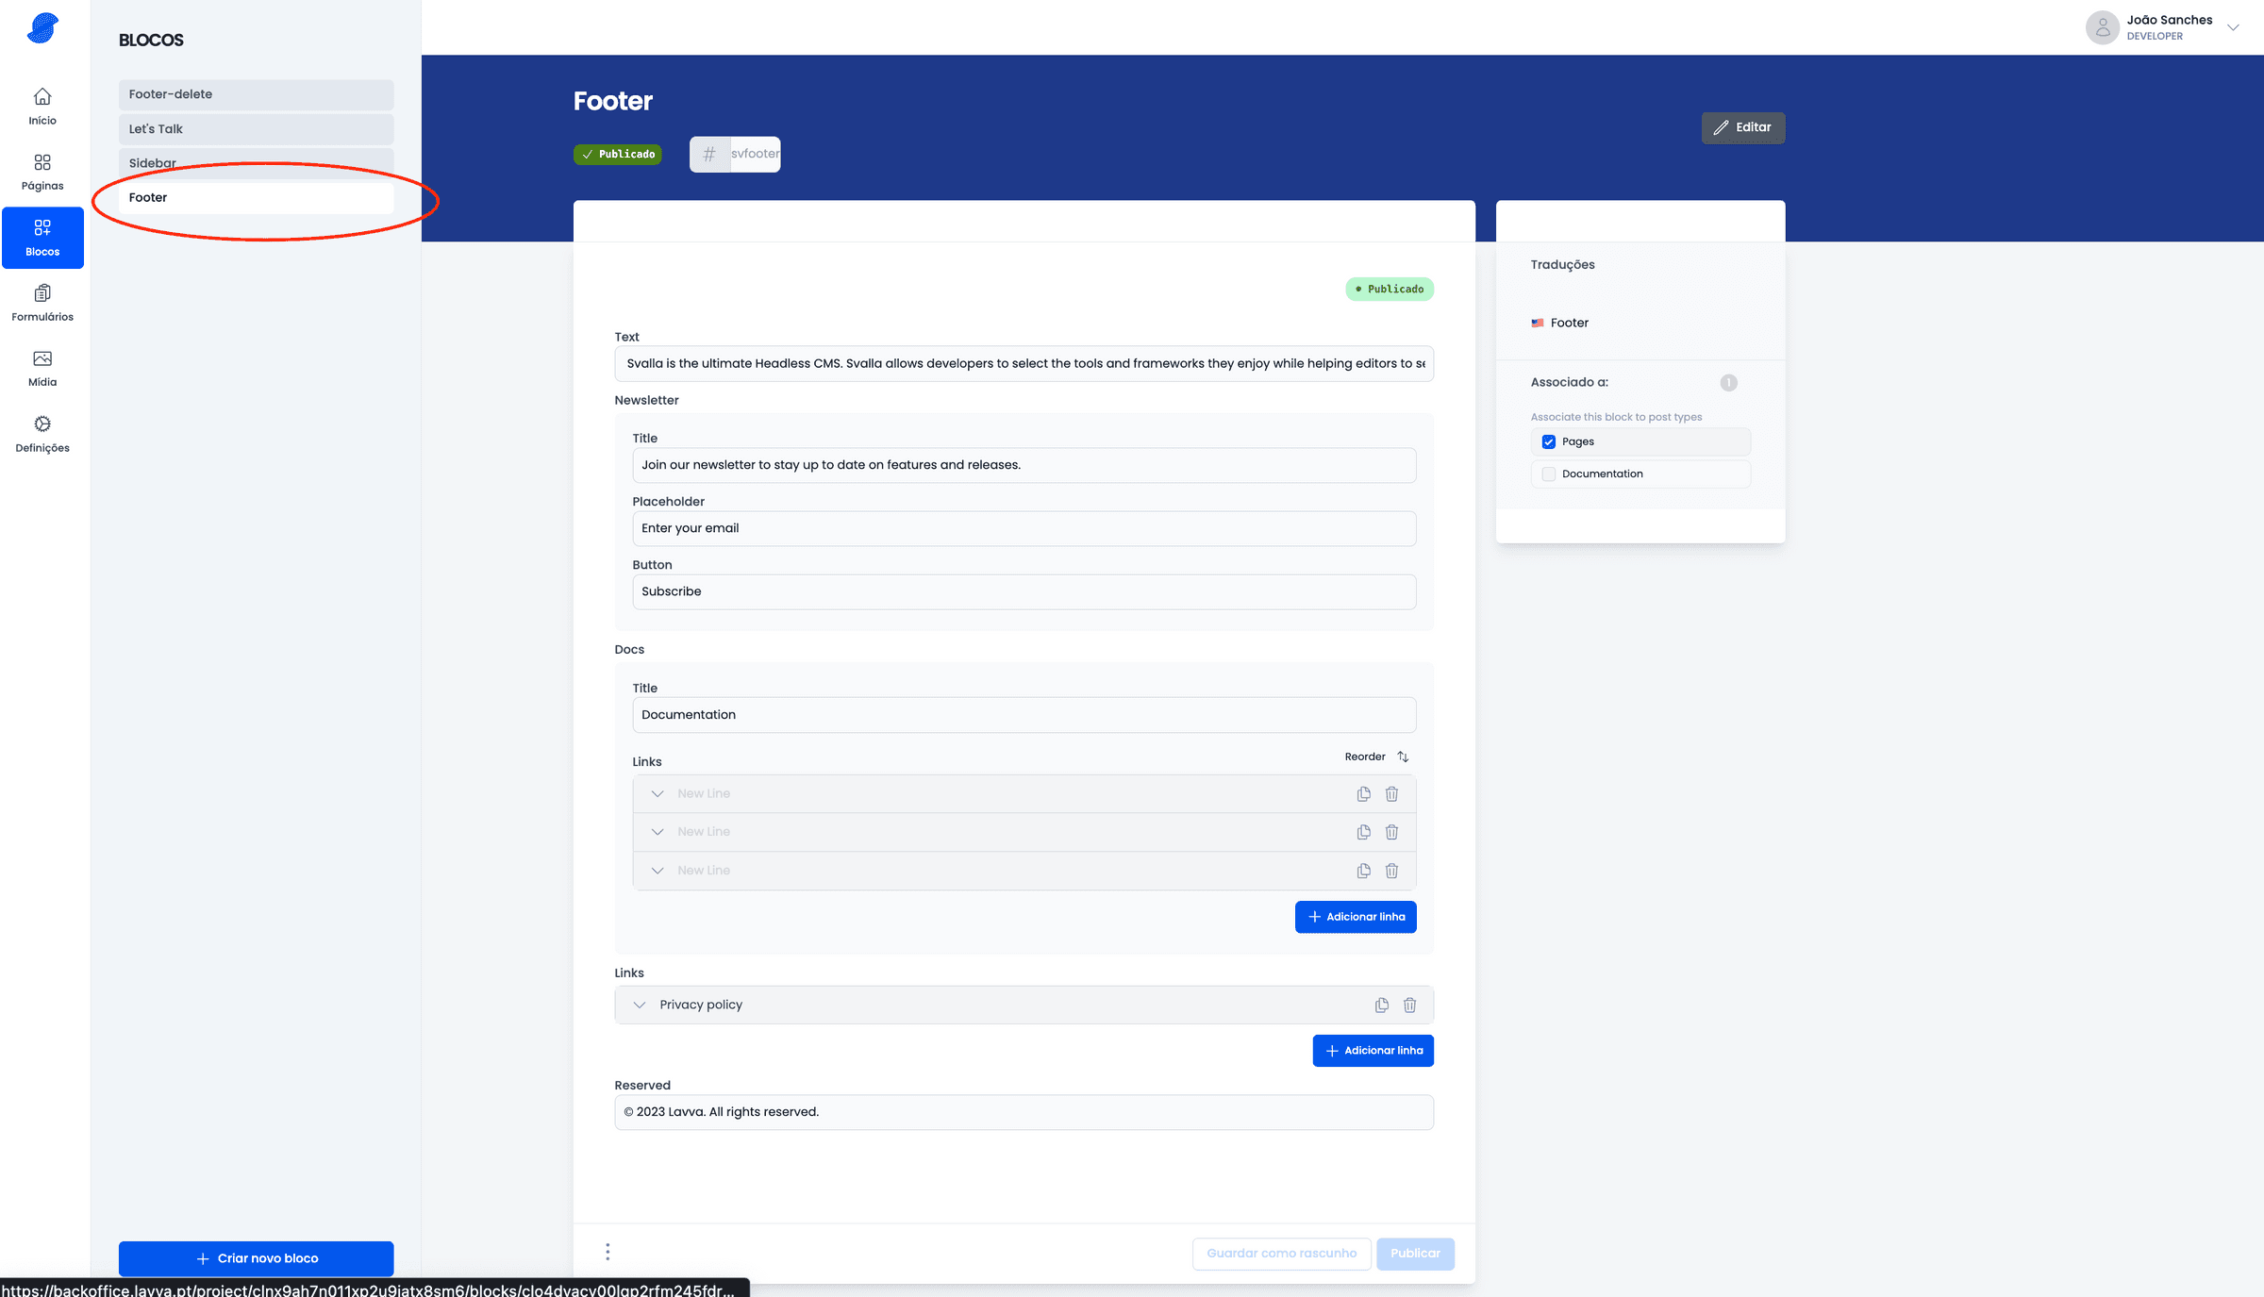Open the three-dot options menu
The width and height of the screenshot is (2264, 1297).
(x=608, y=1252)
